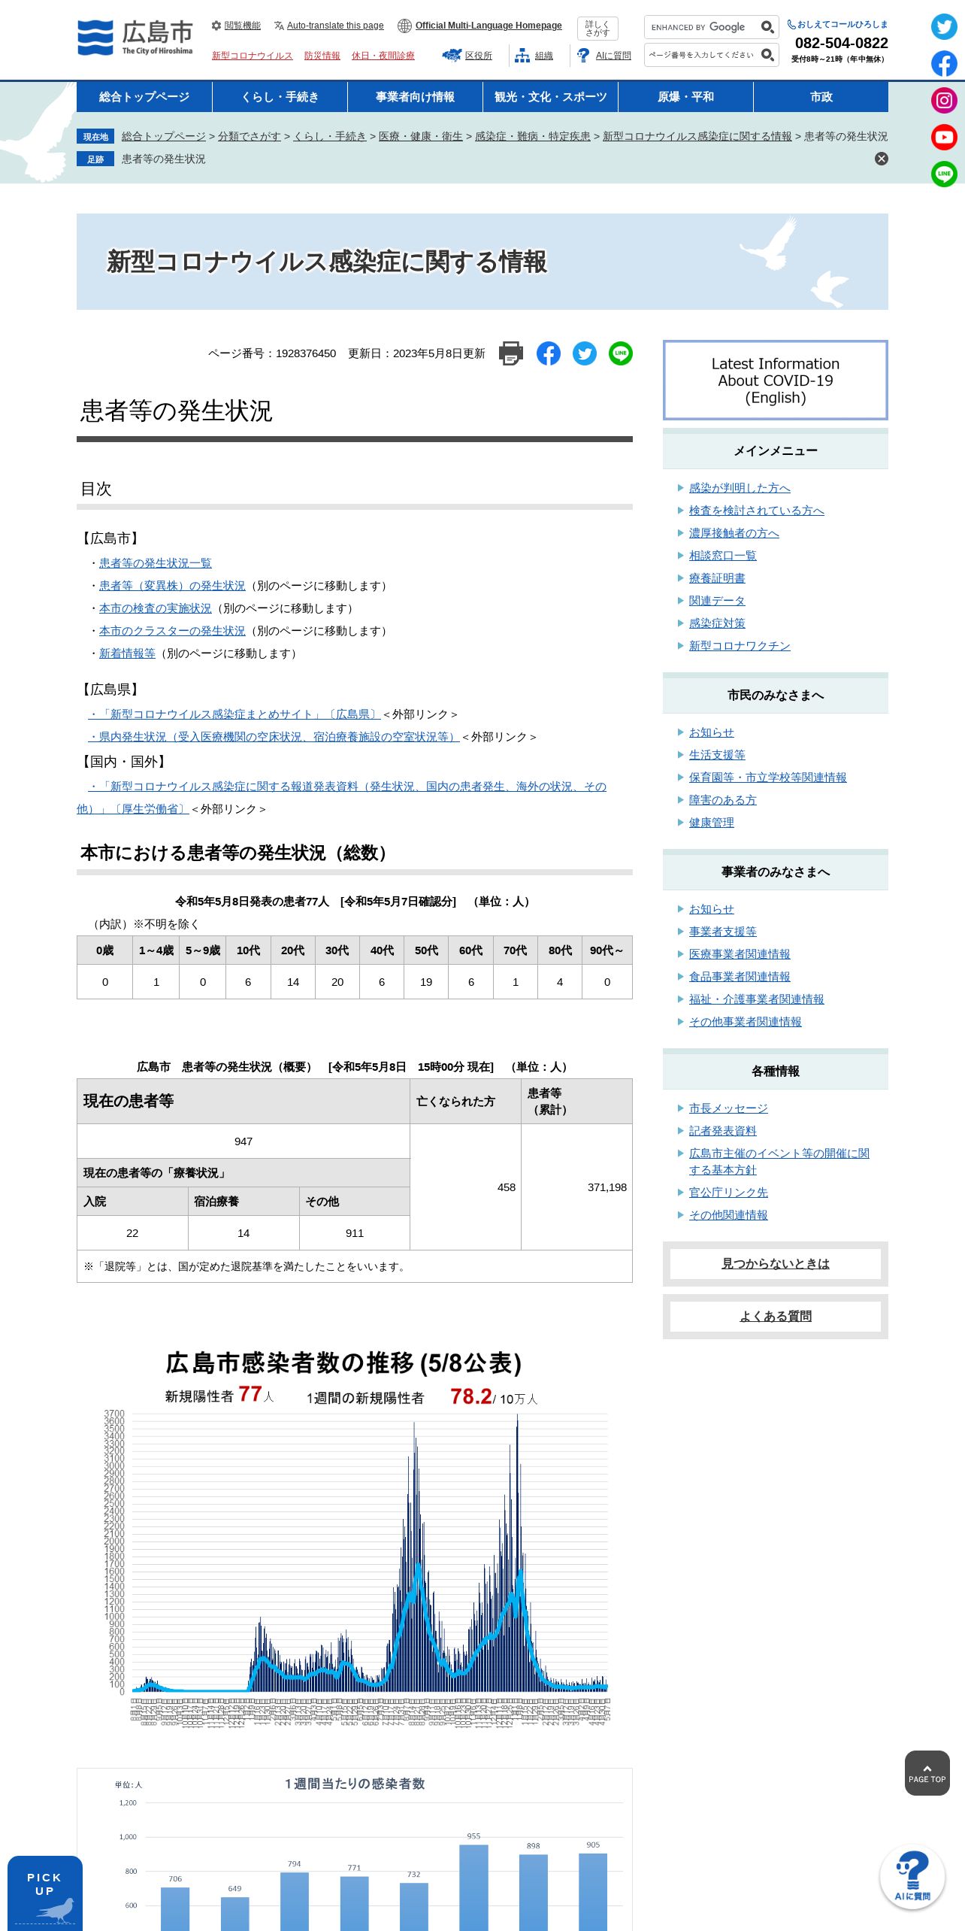The image size is (965, 1931).
Task: Click よくある質問 button
Action: tap(776, 1317)
